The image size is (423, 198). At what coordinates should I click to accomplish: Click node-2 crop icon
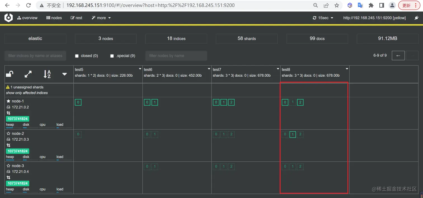8,145
